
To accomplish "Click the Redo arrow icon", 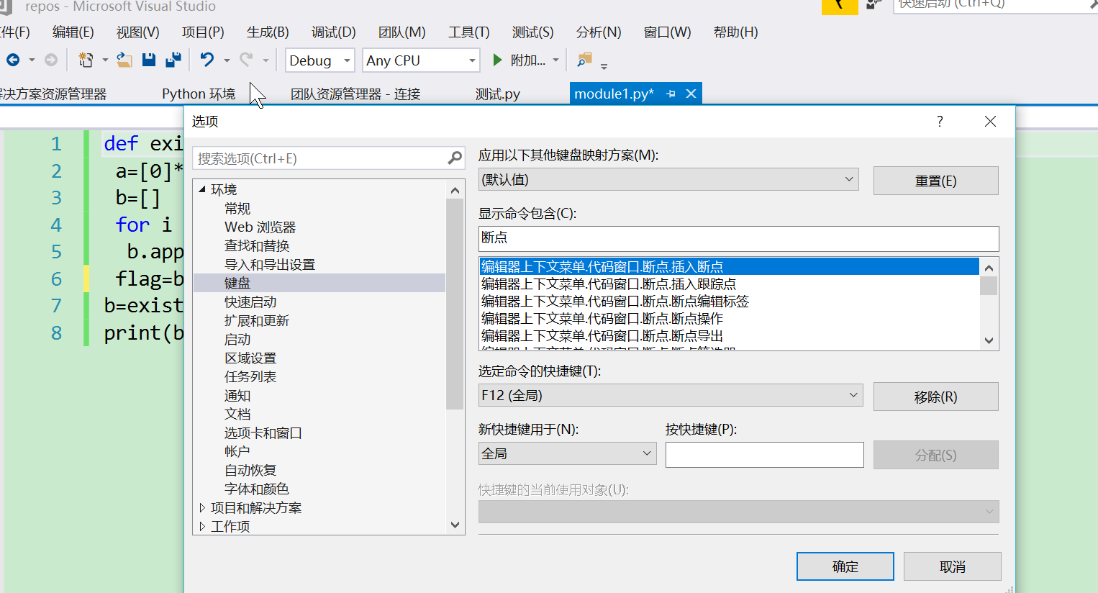I will click(246, 60).
